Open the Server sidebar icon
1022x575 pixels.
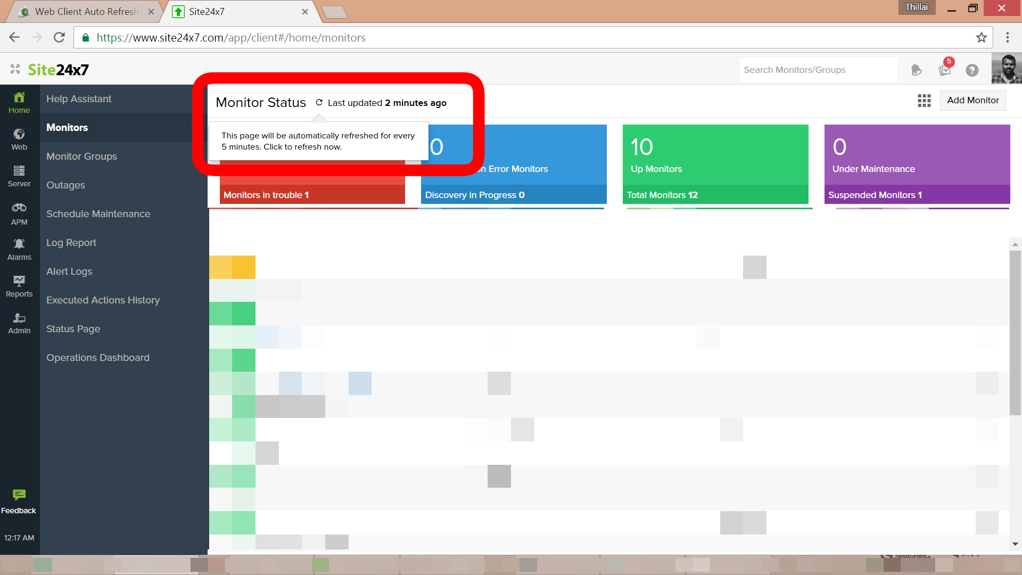coord(19,171)
